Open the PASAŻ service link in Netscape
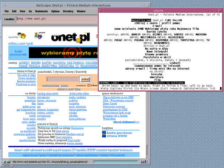Image resolution: width=224 pixels, height=168 pixels. tap(23, 66)
